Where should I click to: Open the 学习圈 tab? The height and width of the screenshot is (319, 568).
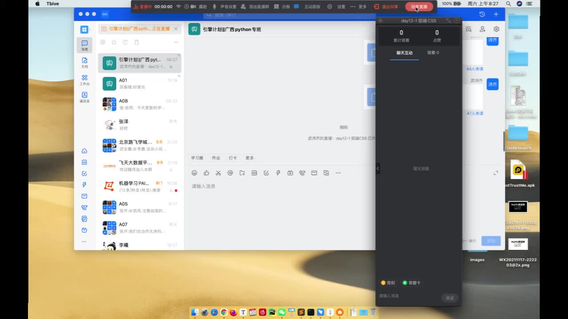pyautogui.click(x=197, y=158)
